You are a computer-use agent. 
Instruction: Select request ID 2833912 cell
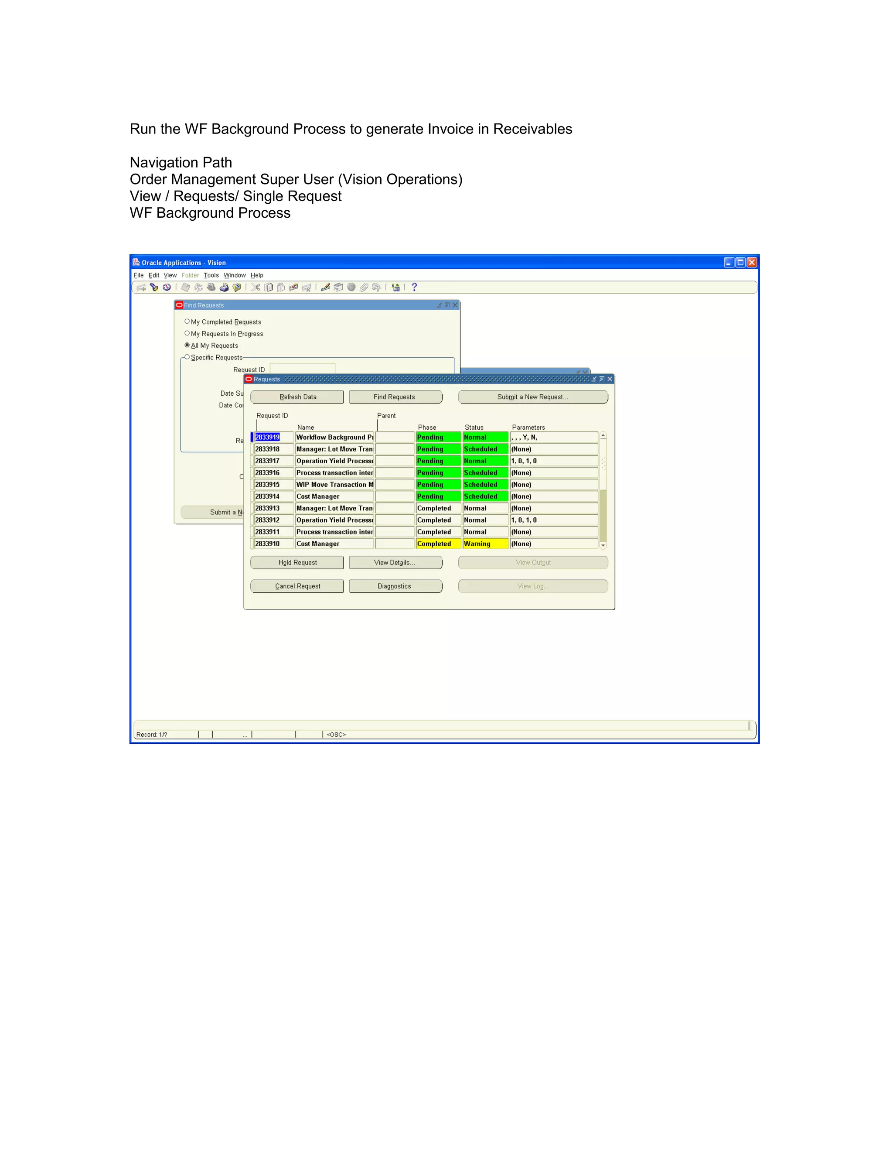(273, 520)
